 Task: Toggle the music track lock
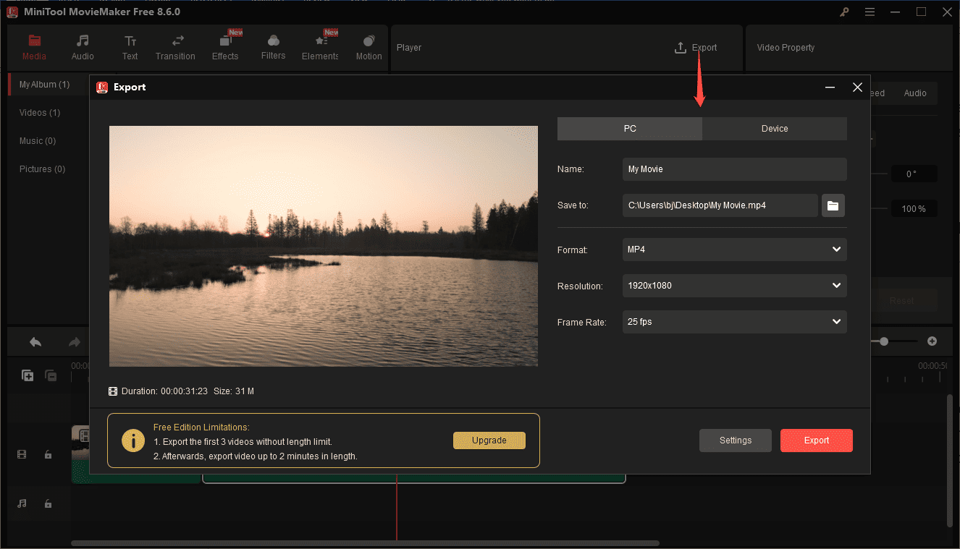click(x=48, y=503)
